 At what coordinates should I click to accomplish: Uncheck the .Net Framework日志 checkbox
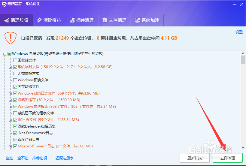(15, 133)
